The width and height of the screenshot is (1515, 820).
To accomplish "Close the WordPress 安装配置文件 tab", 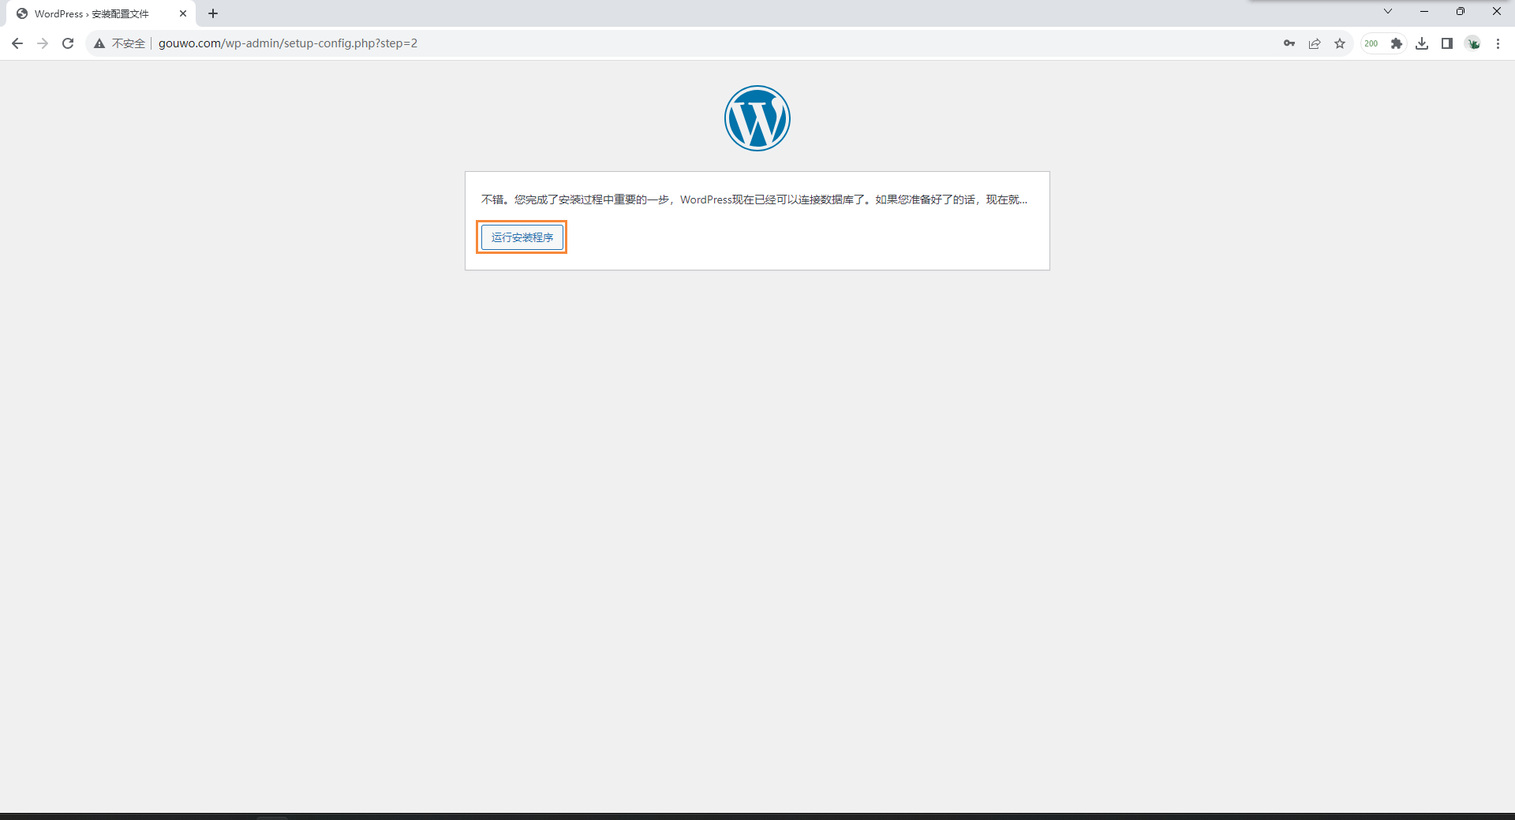I will click(x=183, y=13).
